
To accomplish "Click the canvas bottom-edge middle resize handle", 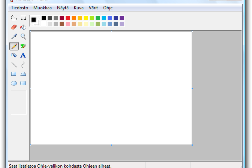I will (x=111, y=145).
